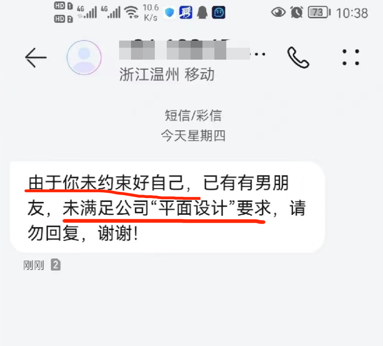Image resolution: width=383 pixels, height=346 pixels.
Task: Open the contact avatar profile picture
Action: click(84, 57)
